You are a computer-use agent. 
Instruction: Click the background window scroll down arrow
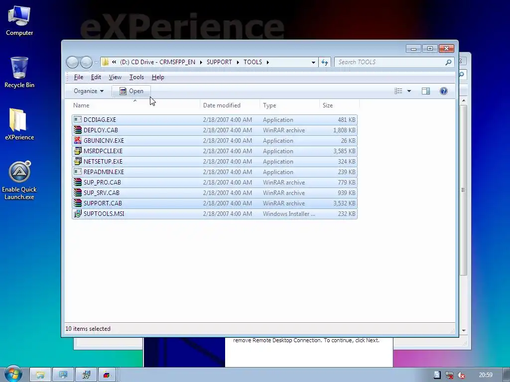point(464,331)
